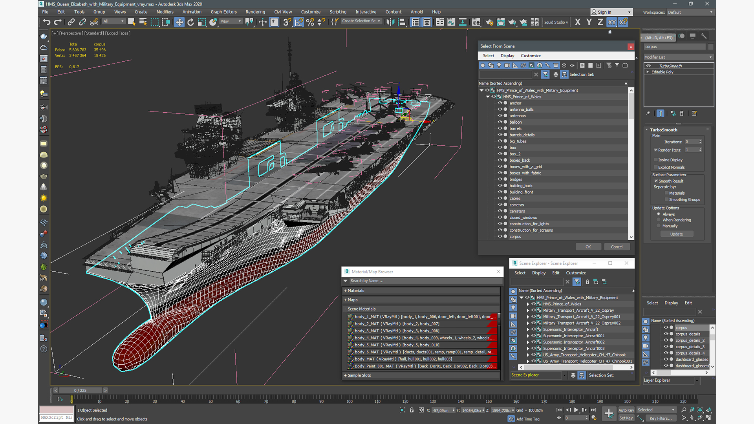
Task: Expand Supersonic_Interceptor_Aircraft in Scene Explorer
Action: pyautogui.click(x=528, y=329)
